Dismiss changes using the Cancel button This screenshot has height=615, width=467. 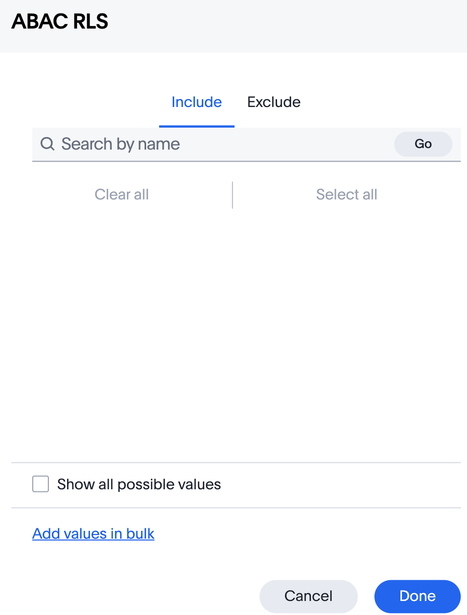coord(308,596)
